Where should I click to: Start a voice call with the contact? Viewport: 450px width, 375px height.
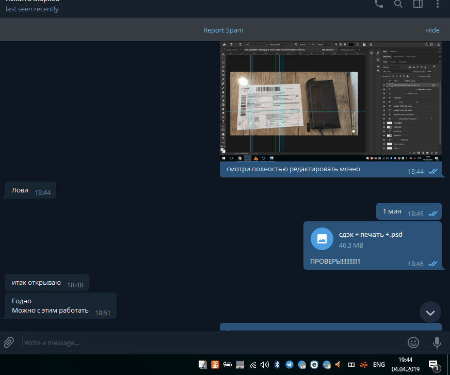pyautogui.click(x=379, y=4)
